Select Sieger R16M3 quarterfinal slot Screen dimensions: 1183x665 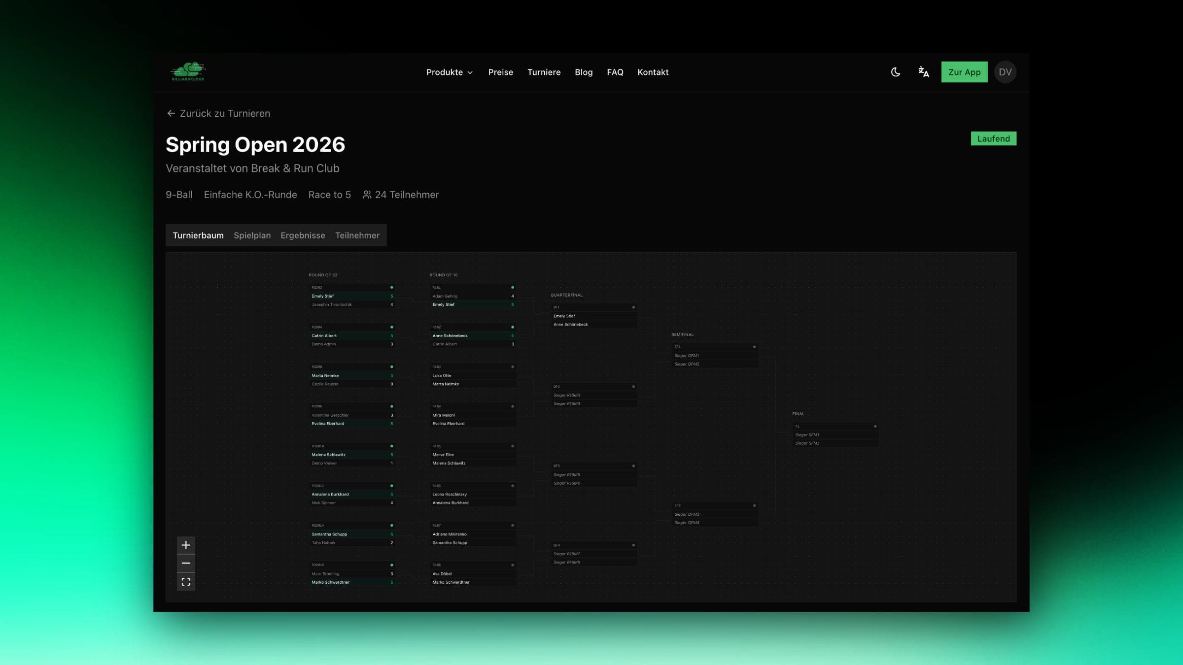[594, 395]
